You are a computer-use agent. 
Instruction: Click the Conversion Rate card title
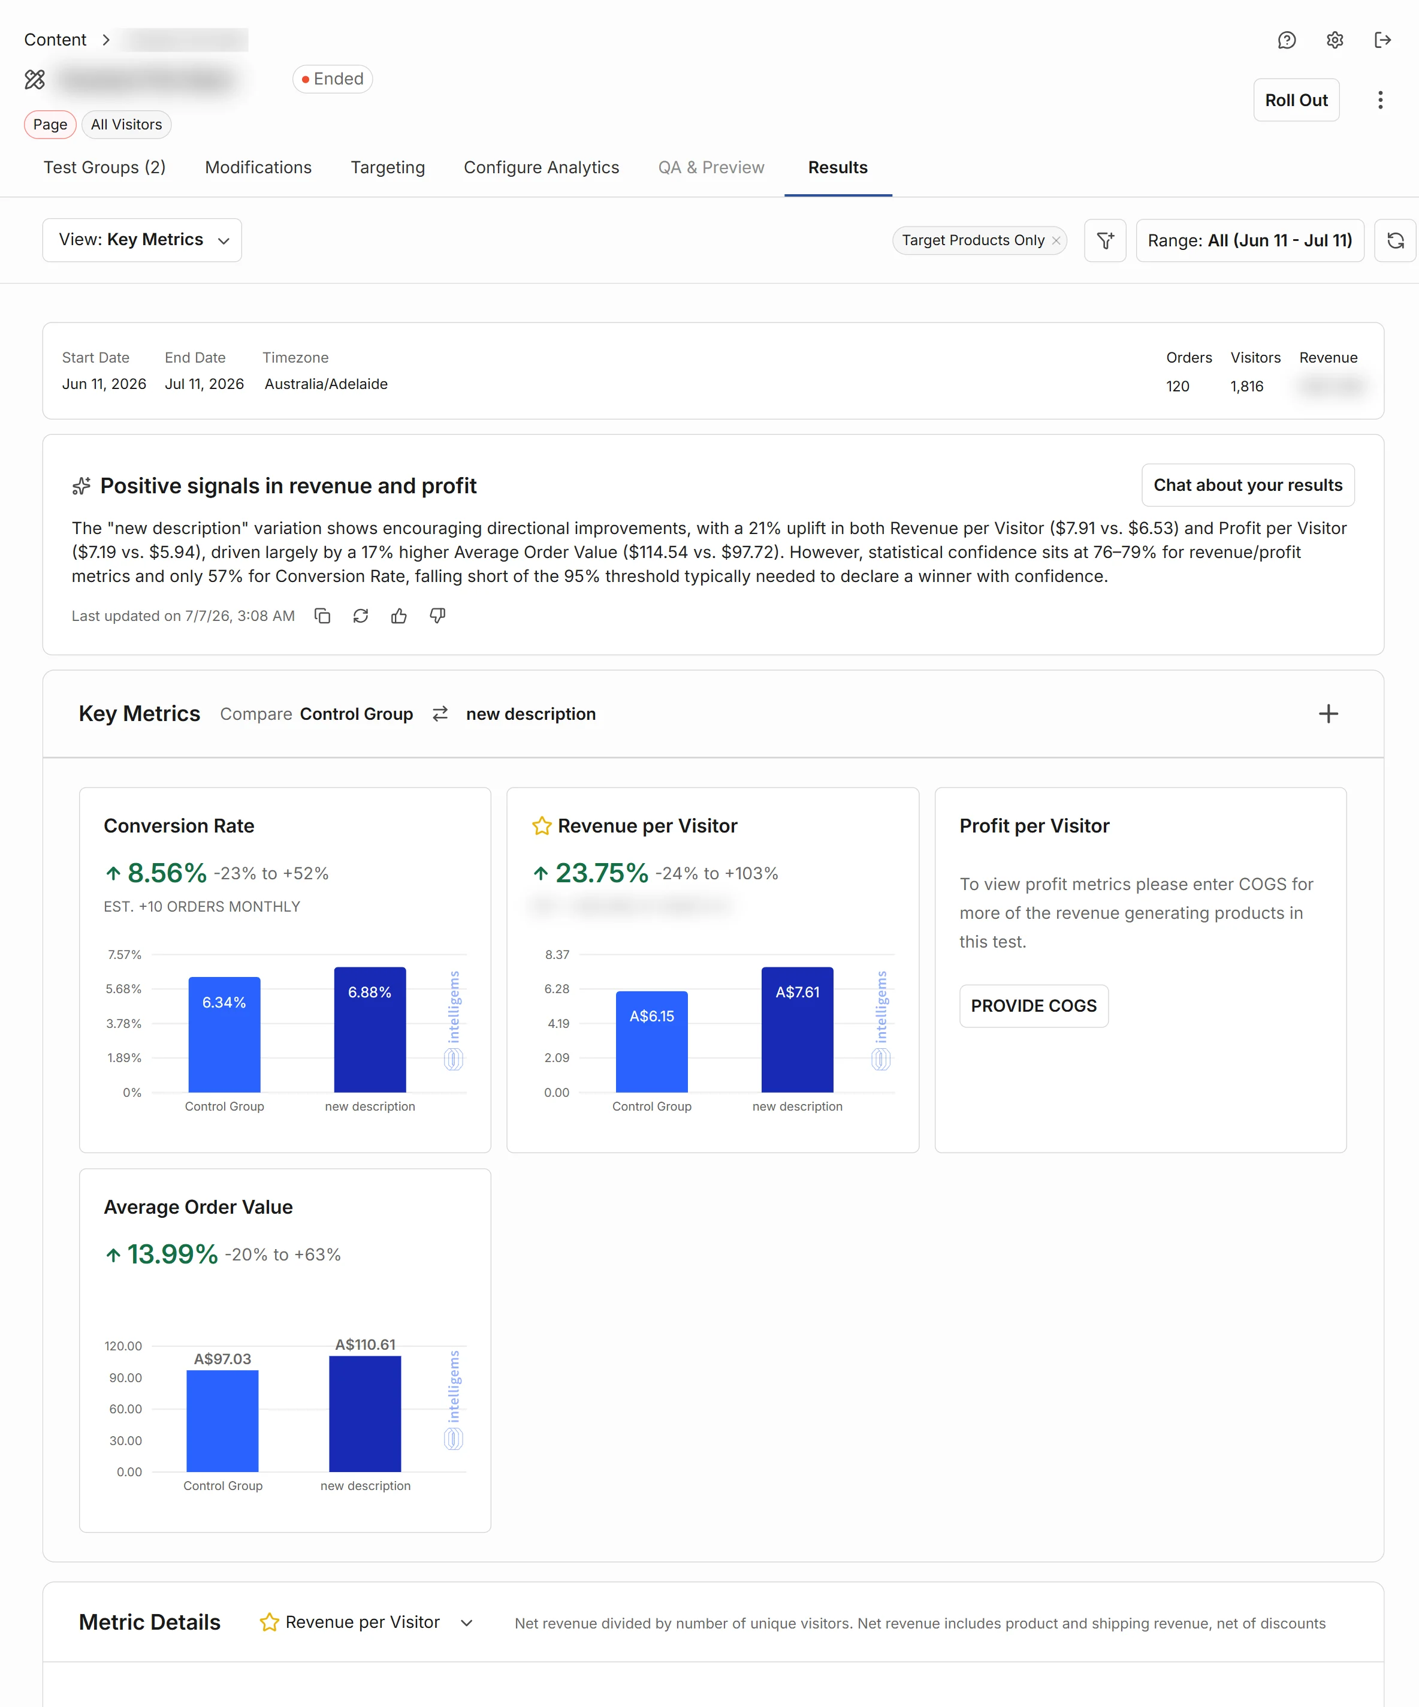click(179, 826)
